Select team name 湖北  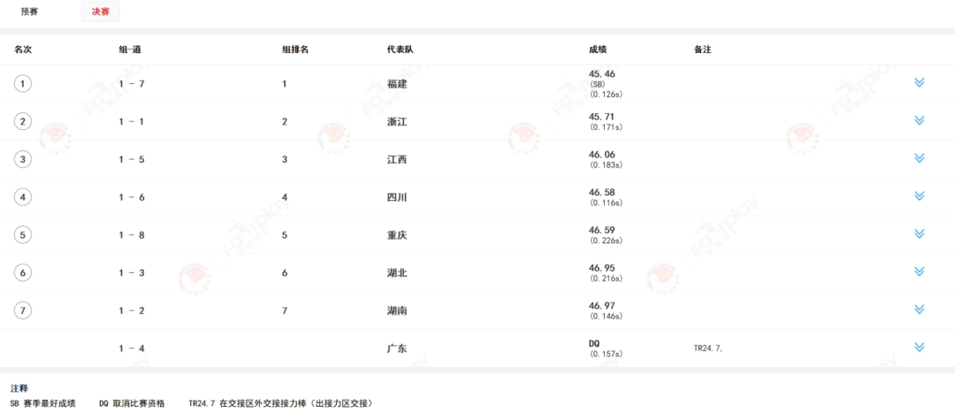397,273
